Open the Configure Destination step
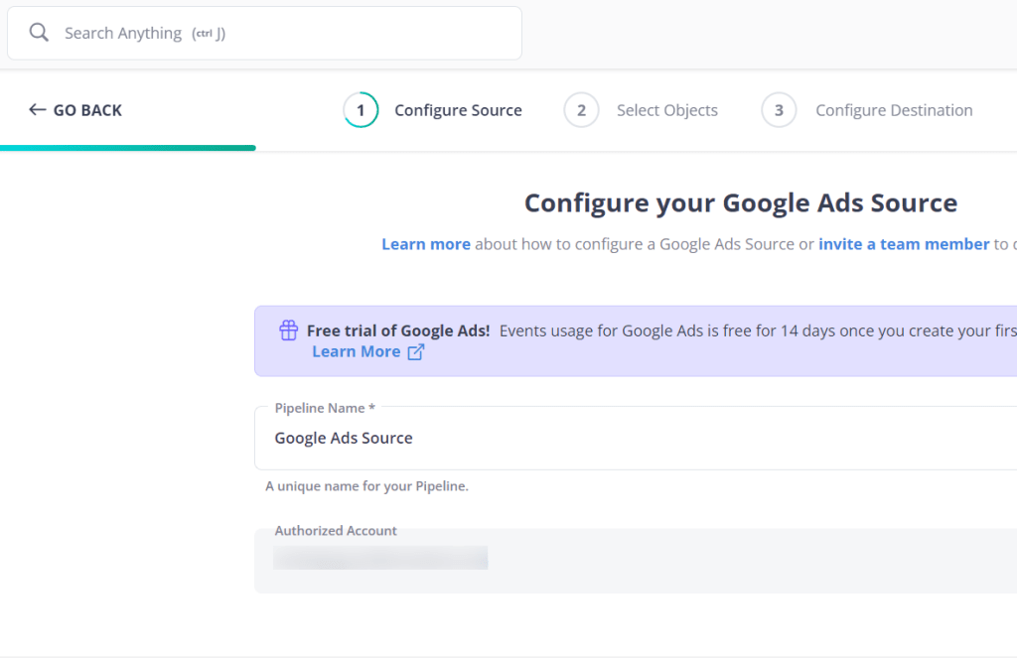This screenshot has width=1017, height=658. click(894, 110)
